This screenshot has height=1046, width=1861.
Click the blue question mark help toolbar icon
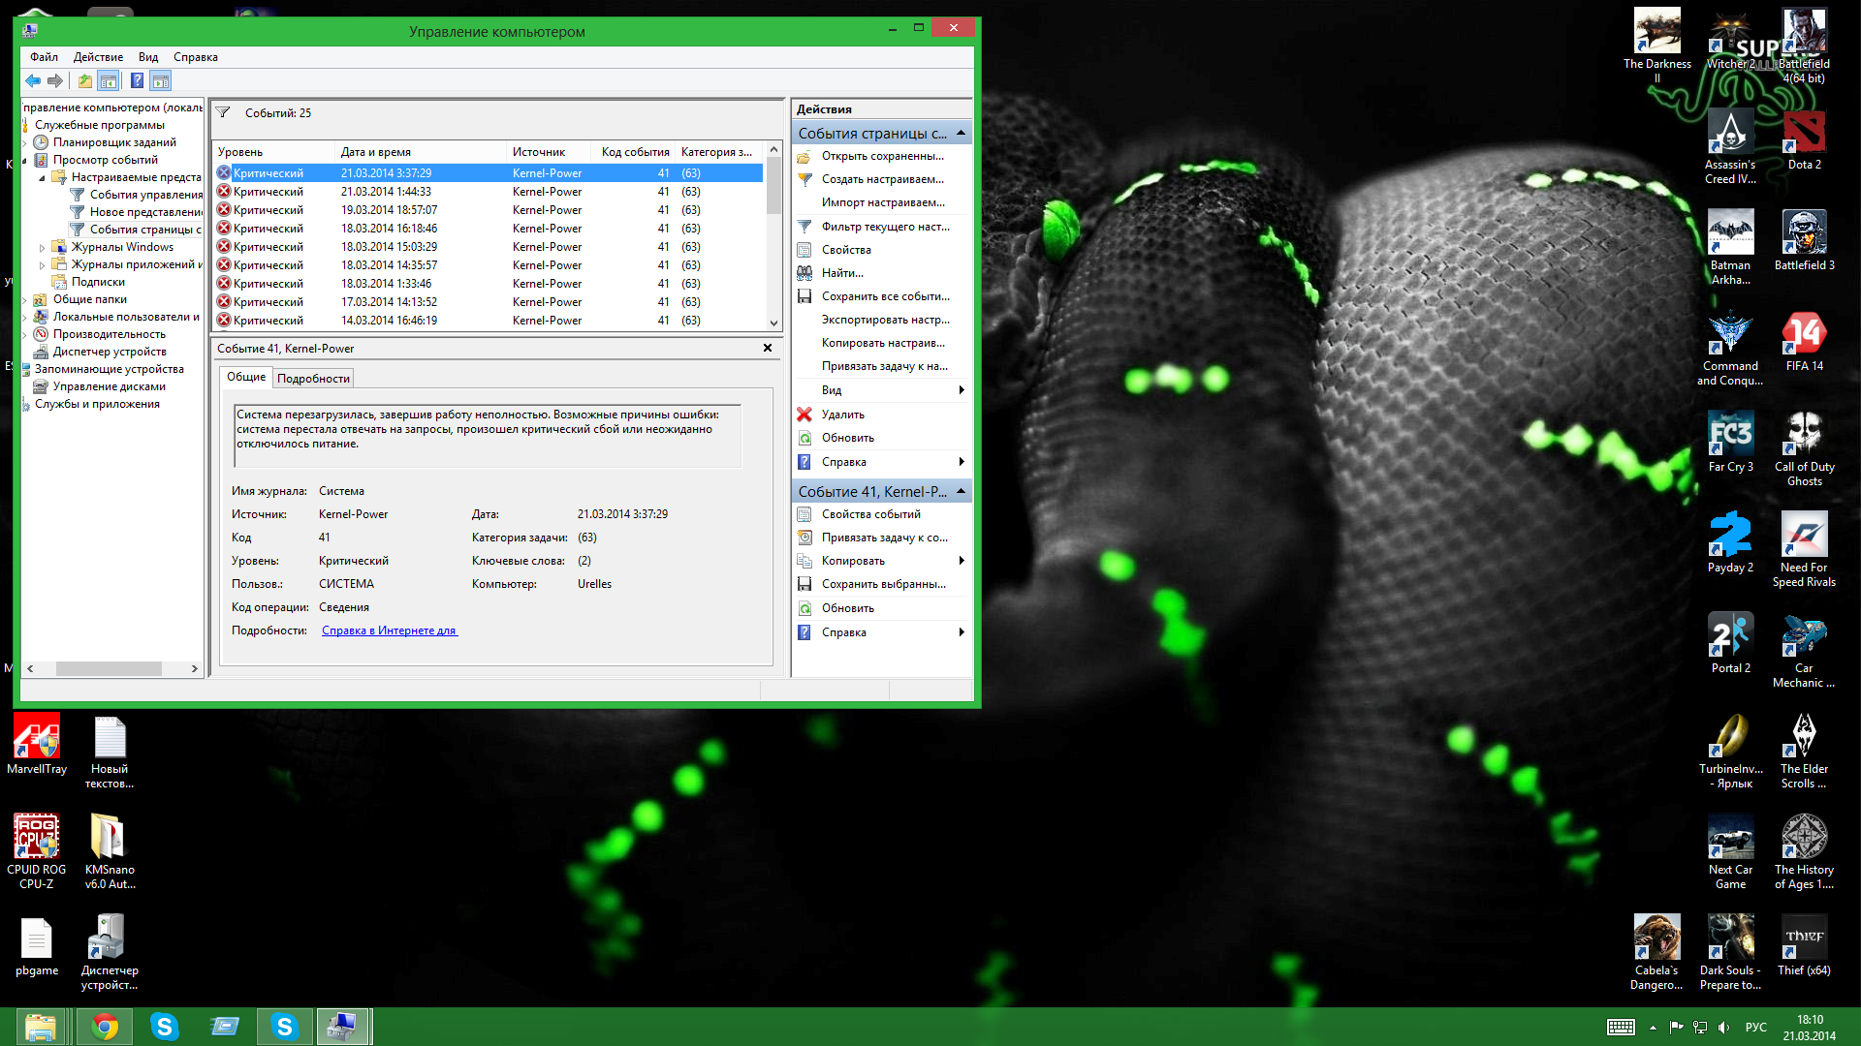[x=137, y=81]
